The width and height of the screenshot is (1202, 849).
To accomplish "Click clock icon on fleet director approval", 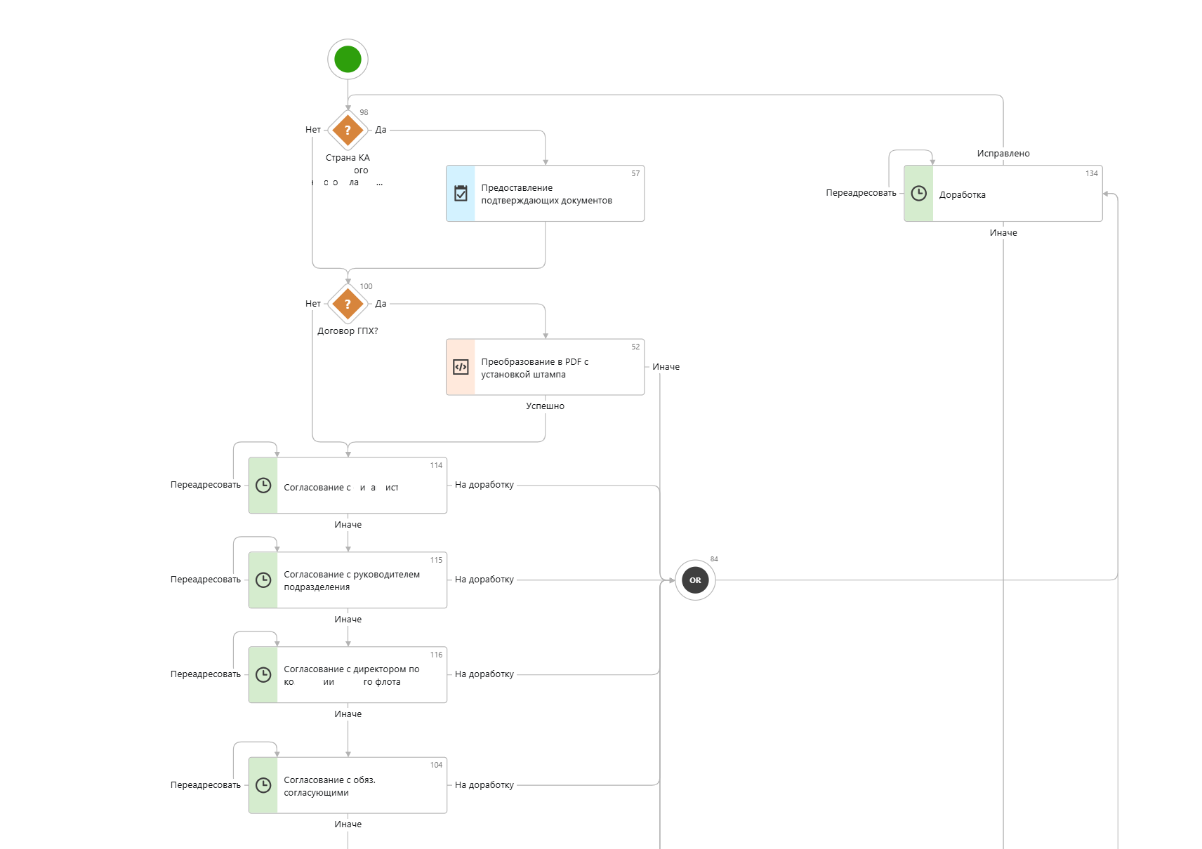I will (263, 675).
